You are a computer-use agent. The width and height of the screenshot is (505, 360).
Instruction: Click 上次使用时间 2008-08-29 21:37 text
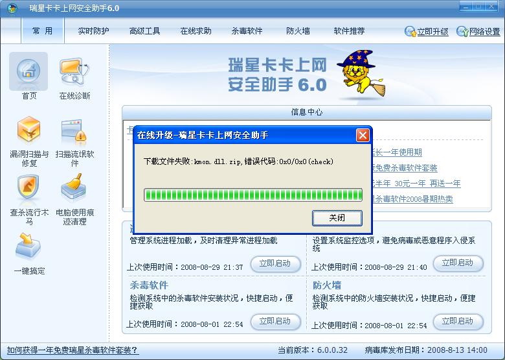(185, 267)
